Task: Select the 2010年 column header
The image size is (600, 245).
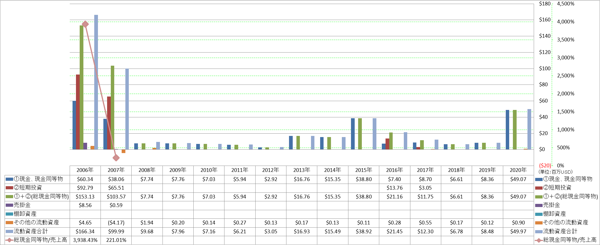Action: click(209, 170)
